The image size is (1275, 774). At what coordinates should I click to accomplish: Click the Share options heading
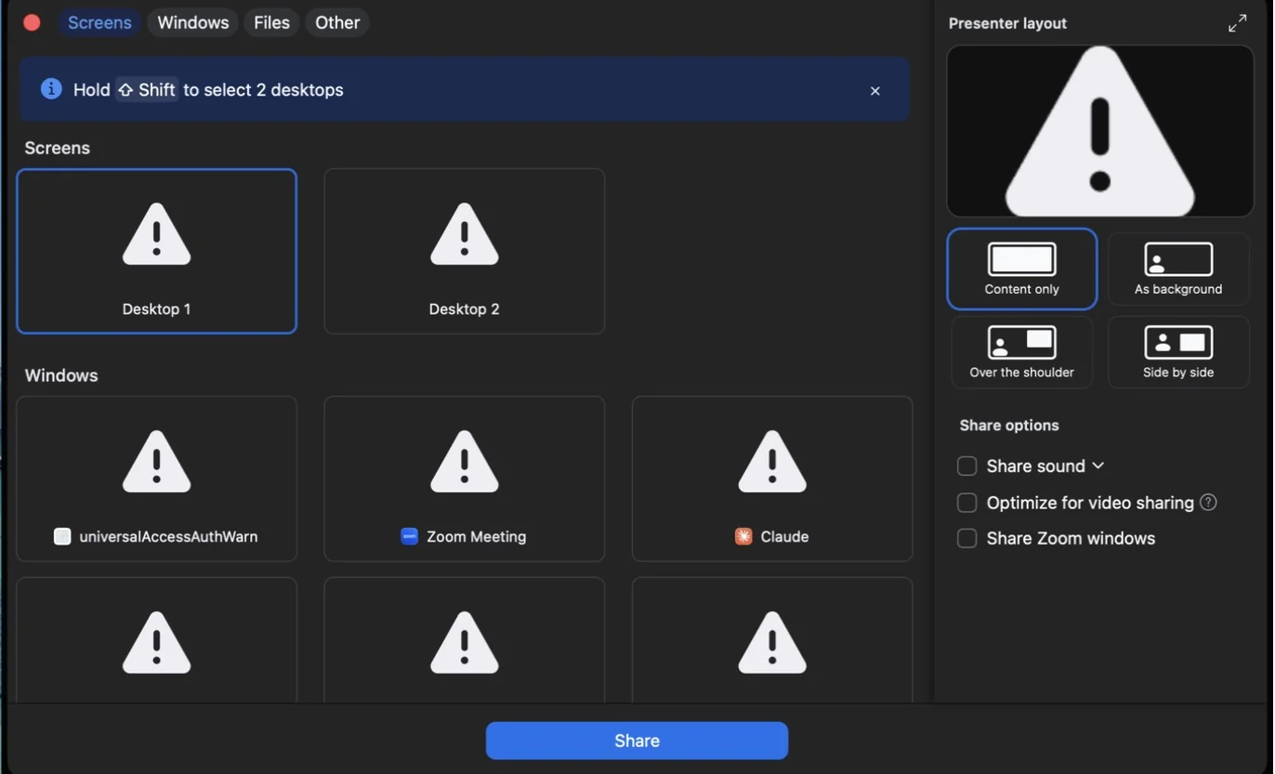(1009, 426)
